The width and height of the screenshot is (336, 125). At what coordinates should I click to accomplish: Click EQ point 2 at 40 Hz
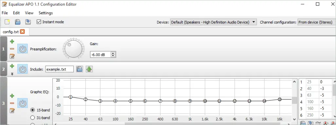coord(85,99)
